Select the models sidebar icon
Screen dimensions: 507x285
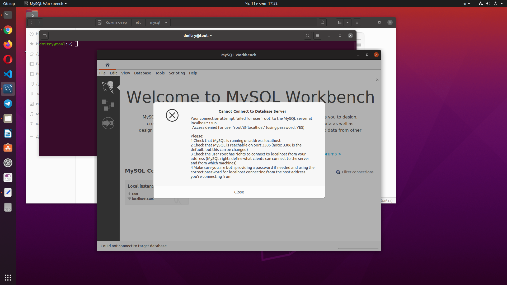click(x=108, y=105)
